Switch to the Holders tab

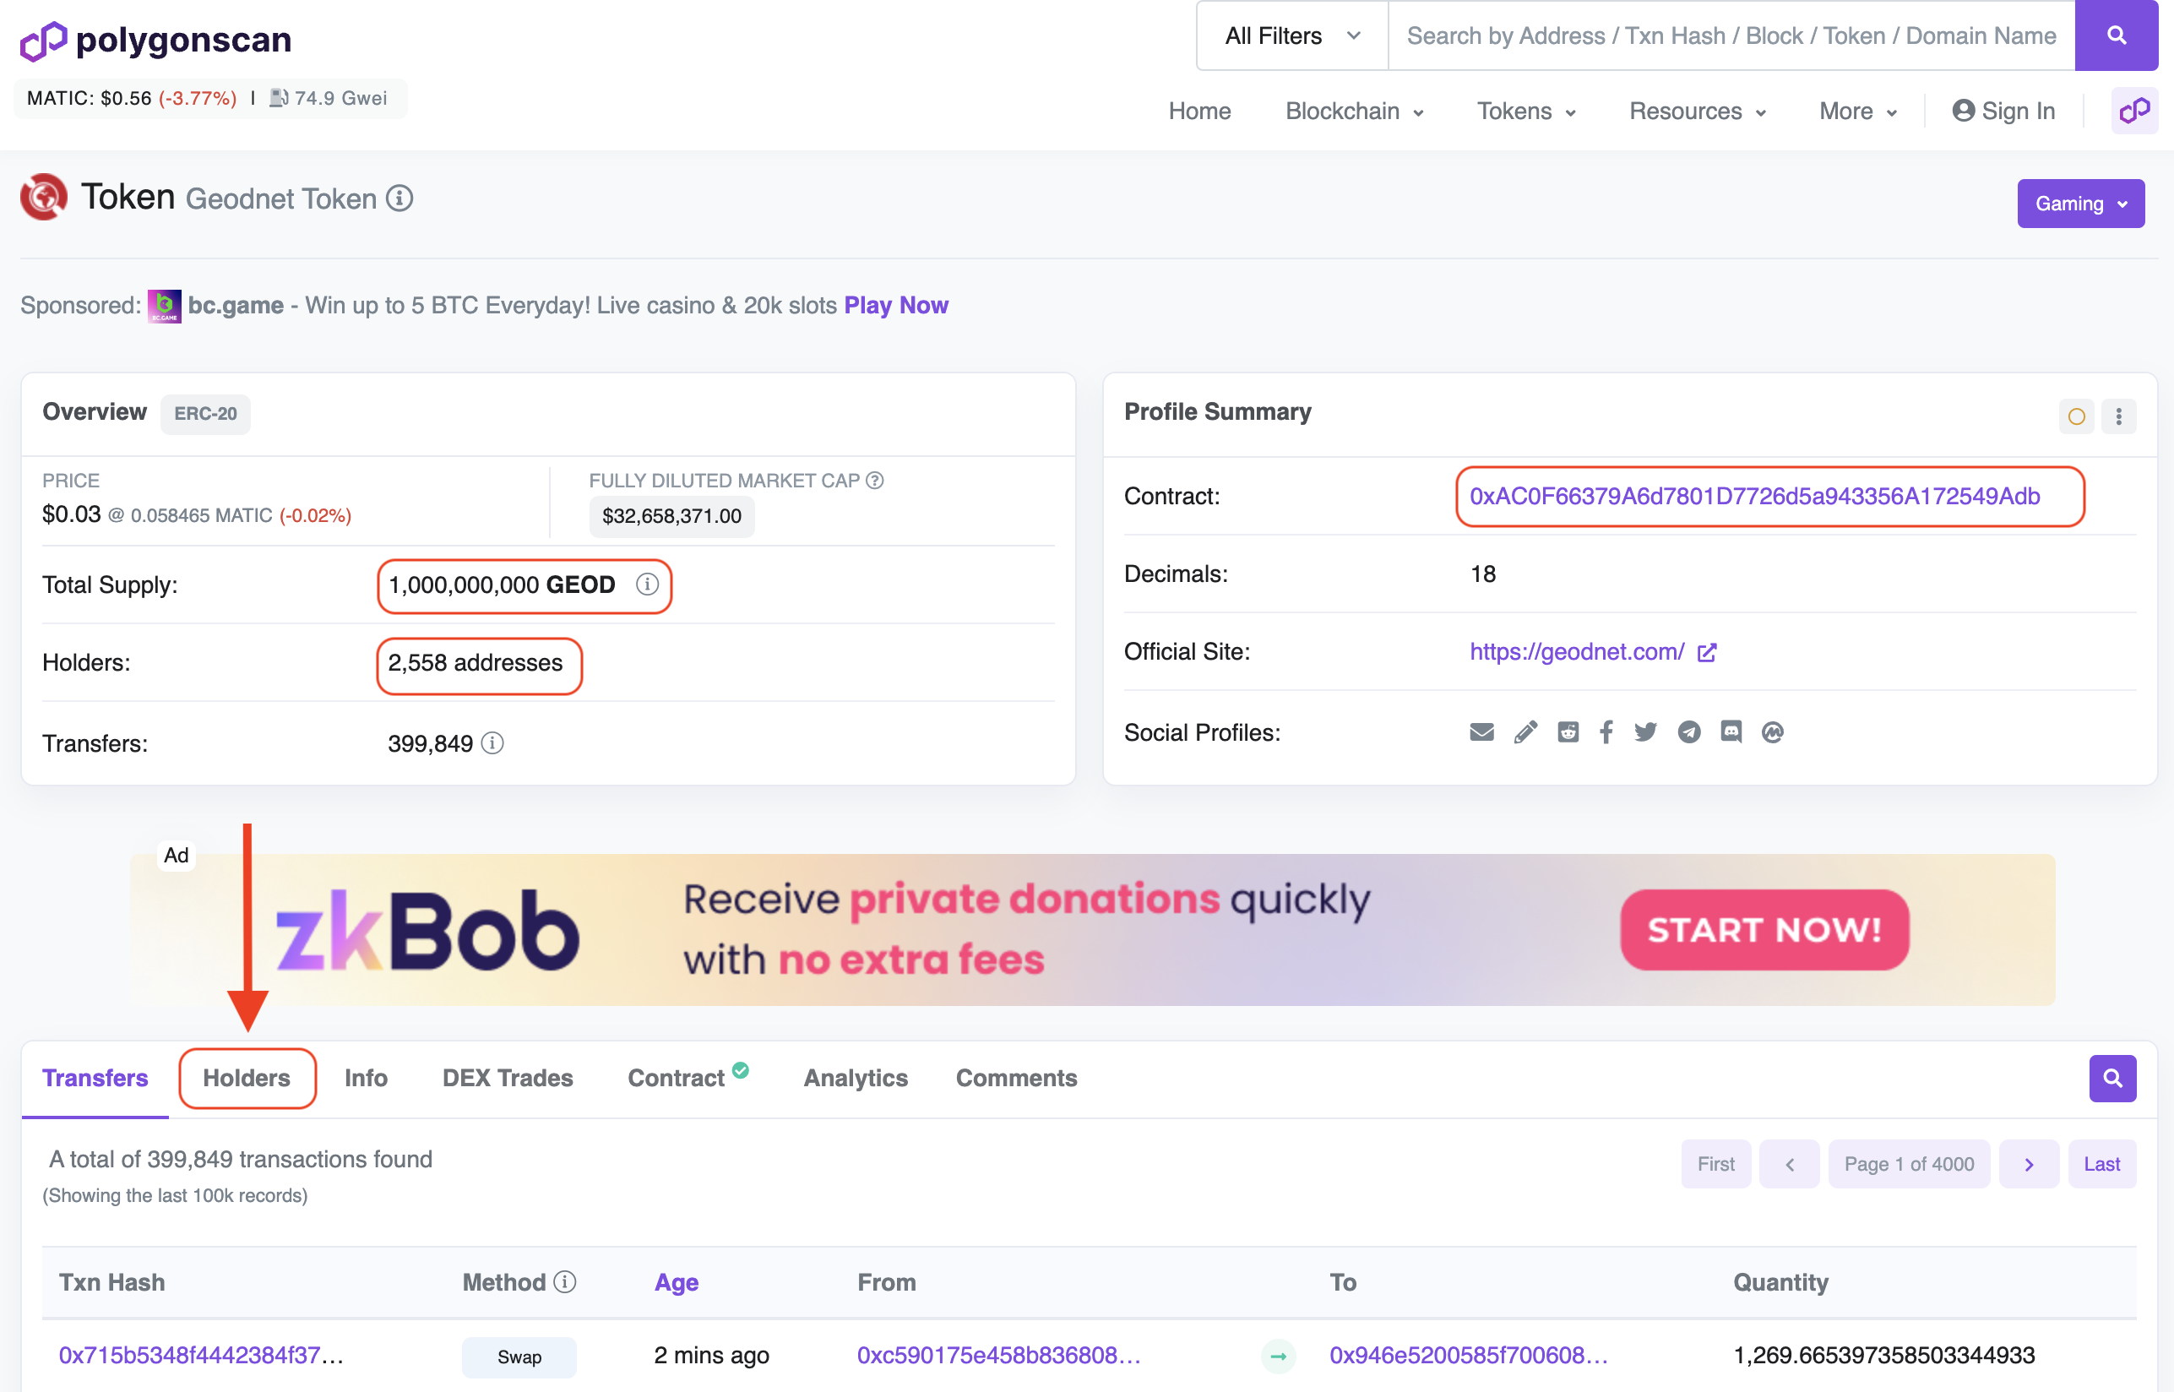[x=247, y=1078]
